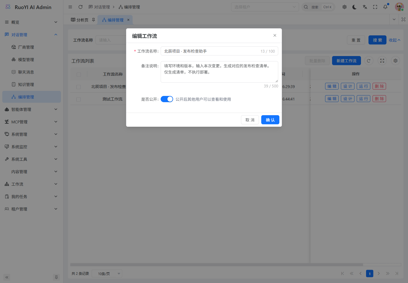Check the 北辰项目 row checkbox

pos(78,87)
